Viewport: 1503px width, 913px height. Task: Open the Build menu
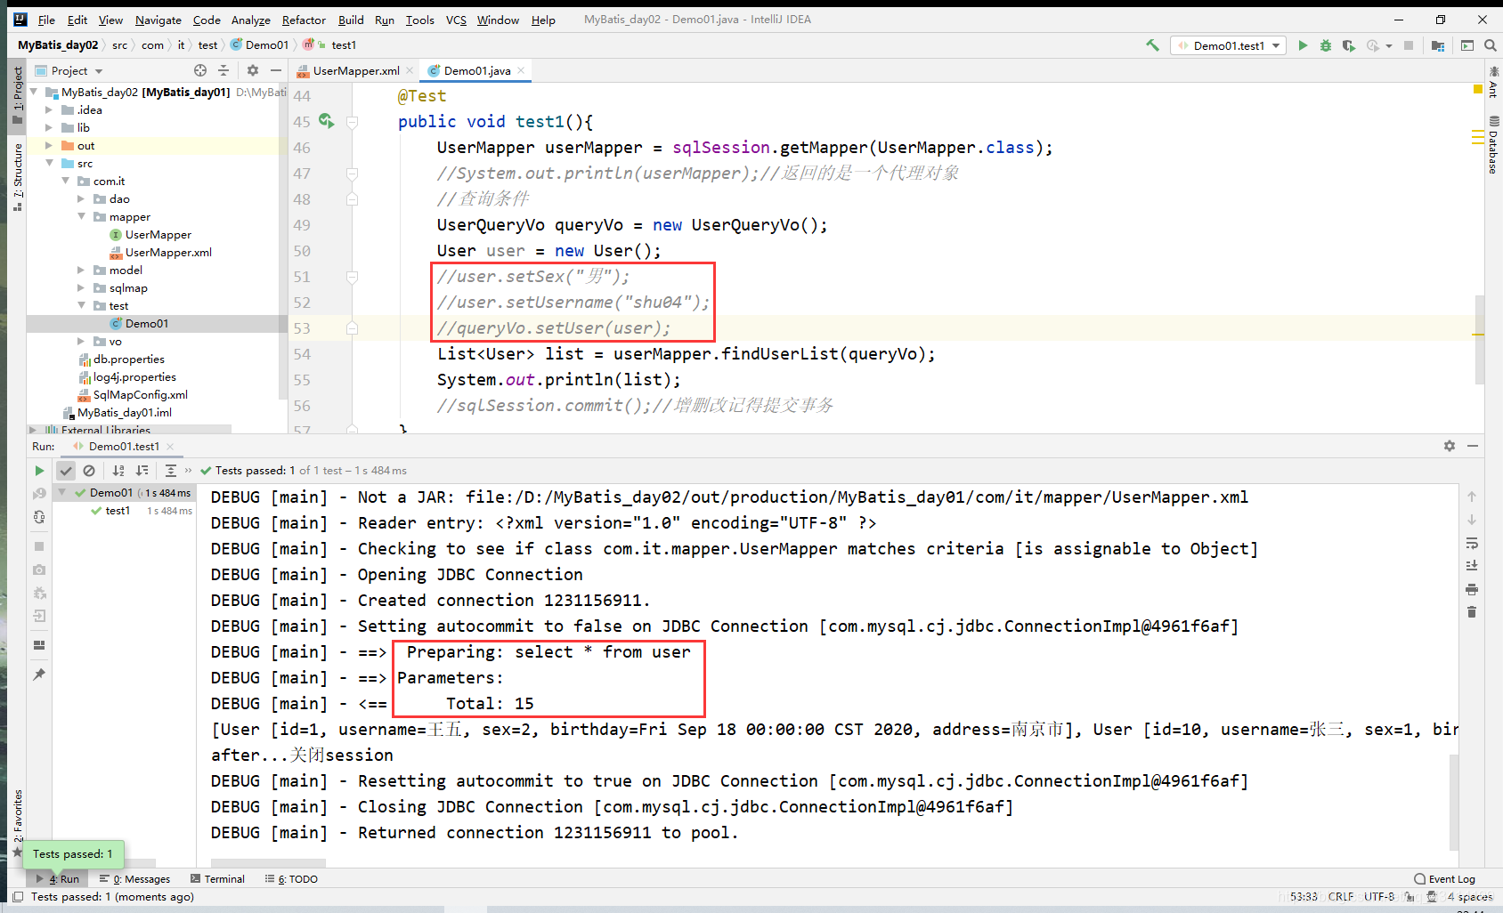[x=351, y=20]
